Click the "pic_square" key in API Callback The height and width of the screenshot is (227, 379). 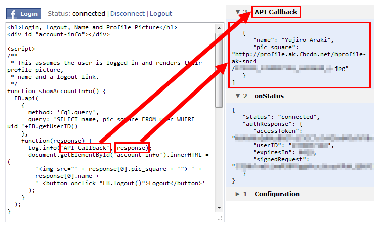point(276,47)
